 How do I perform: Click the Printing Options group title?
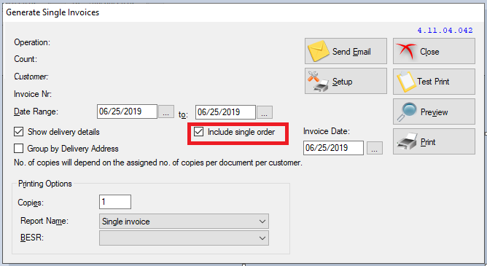[x=45, y=184]
